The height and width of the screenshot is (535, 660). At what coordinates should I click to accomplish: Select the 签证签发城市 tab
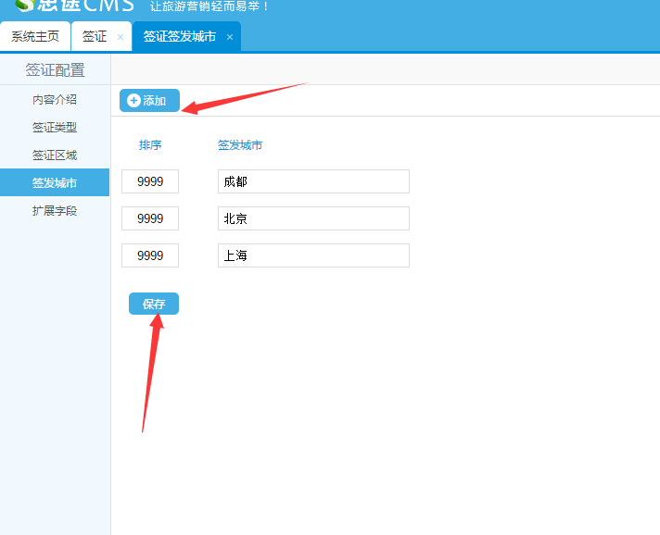179,37
